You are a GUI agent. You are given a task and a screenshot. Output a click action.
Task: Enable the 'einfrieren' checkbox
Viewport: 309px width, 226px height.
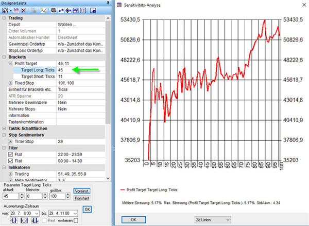coord(76,220)
